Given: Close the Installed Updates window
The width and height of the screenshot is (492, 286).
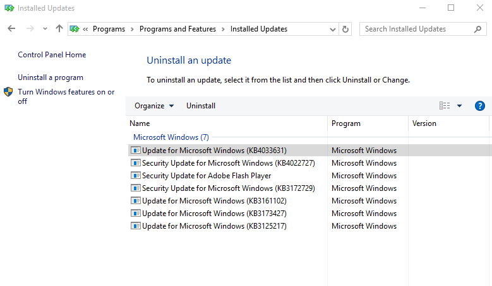Looking at the screenshot, I should (x=480, y=8).
